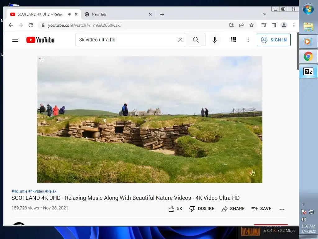Reload the YouTube page

31,25
